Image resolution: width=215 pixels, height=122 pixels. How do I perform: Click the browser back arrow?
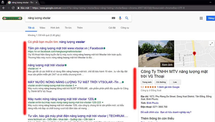coord(4,8)
